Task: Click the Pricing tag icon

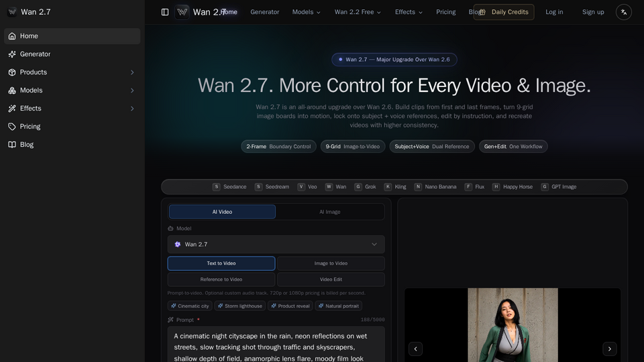Action: coord(12,127)
